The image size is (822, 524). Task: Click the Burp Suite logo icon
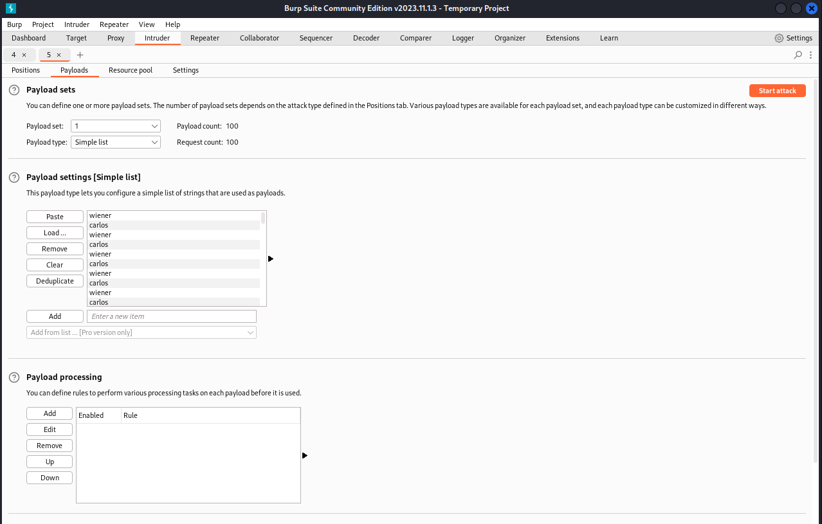tap(11, 8)
